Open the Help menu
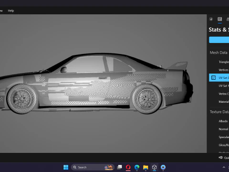 click(x=11, y=11)
